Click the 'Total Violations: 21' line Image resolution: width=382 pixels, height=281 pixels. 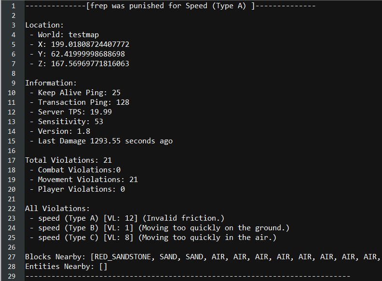(x=68, y=160)
